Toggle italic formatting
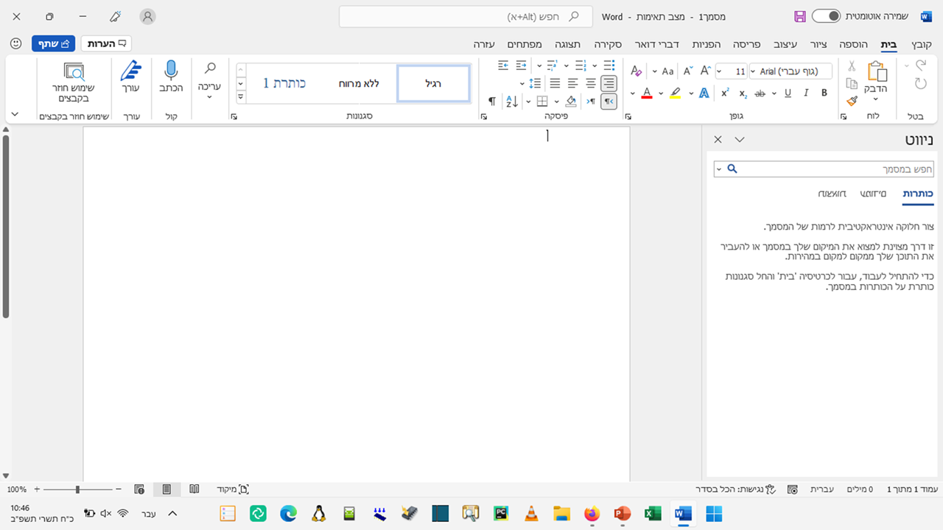 pyautogui.click(x=806, y=93)
